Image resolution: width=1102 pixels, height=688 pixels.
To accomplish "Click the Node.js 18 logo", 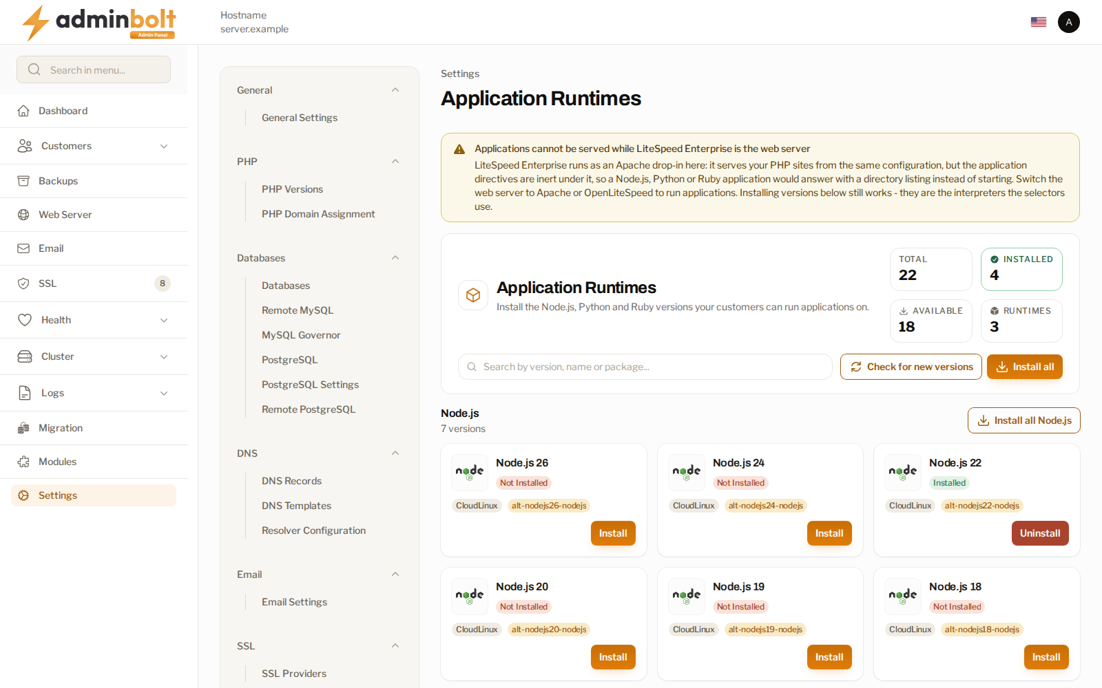I will click(903, 596).
